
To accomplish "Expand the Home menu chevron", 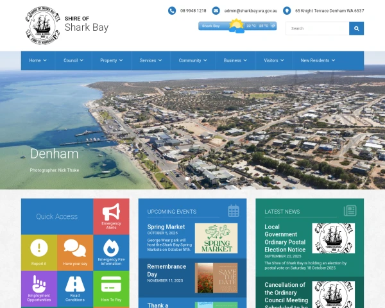I will 45,60.
